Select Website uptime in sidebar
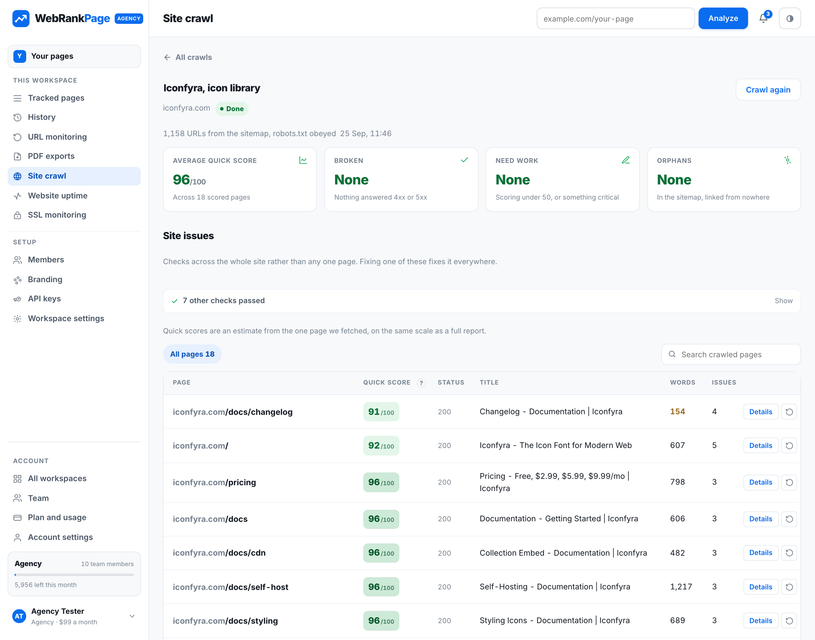This screenshot has width=815, height=640. click(x=74, y=195)
